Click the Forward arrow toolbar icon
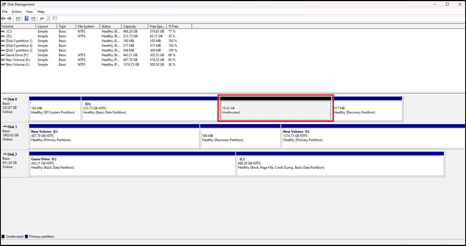Viewport: 466px width, 246px height. 9,19
